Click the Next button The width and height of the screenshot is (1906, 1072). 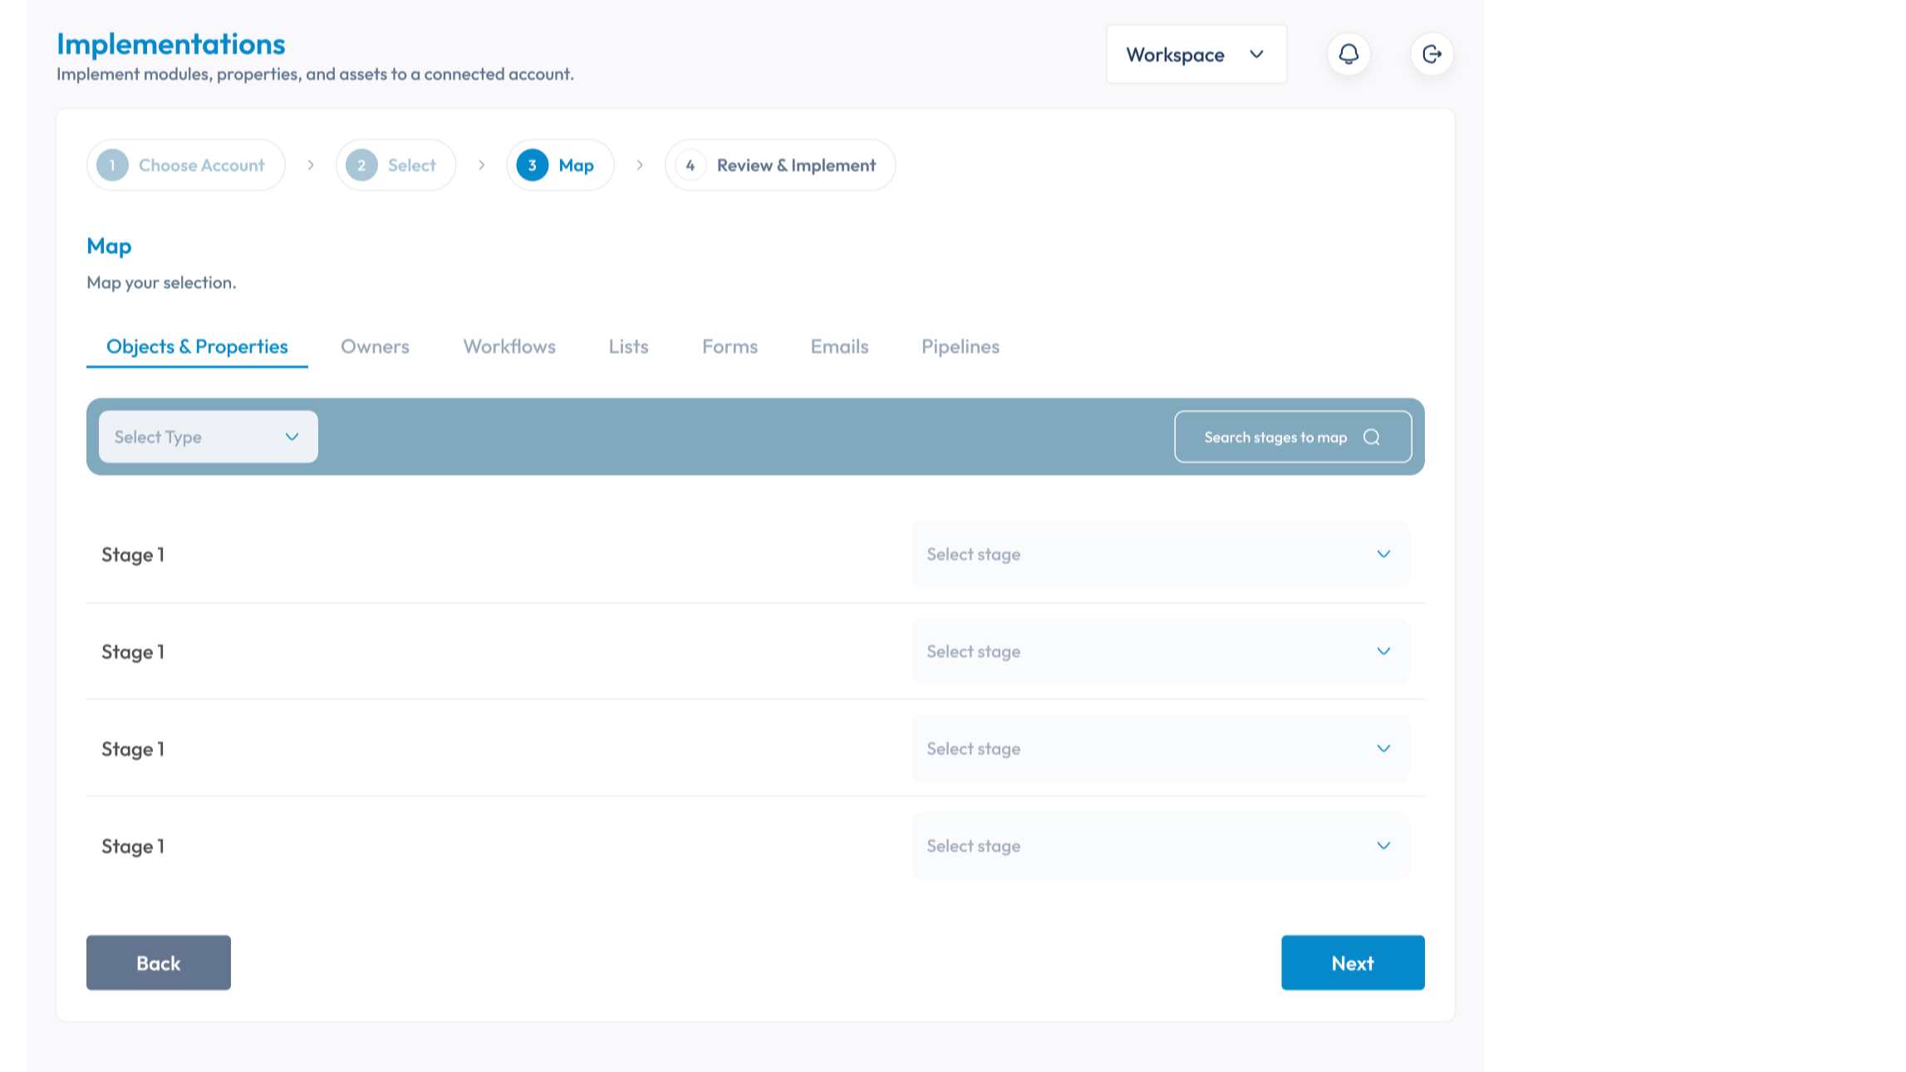(1352, 963)
